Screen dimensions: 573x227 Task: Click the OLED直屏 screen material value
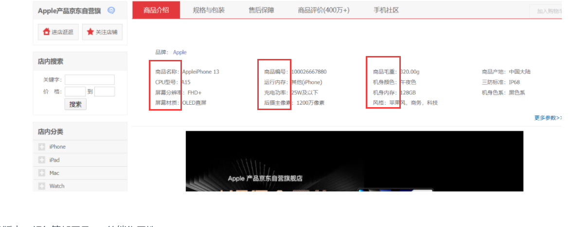[x=194, y=103]
